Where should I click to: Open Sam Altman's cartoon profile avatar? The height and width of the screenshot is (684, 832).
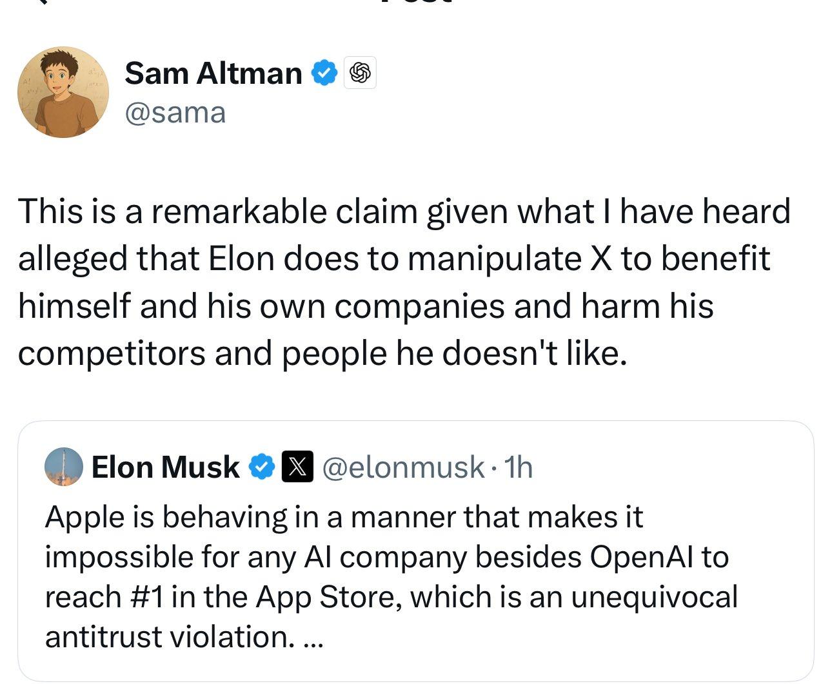(63, 92)
